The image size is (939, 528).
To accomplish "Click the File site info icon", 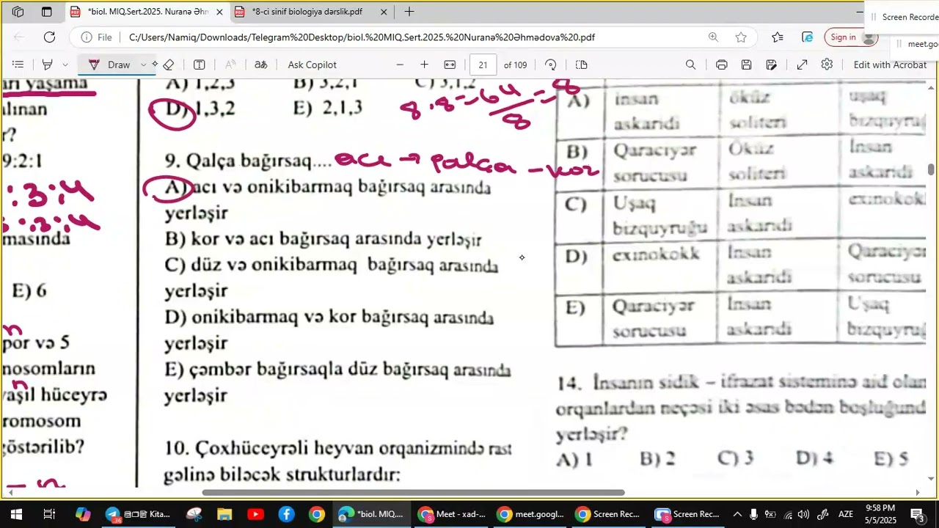I will click(96, 37).
